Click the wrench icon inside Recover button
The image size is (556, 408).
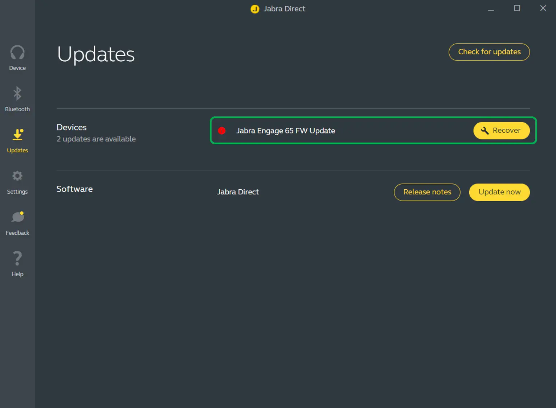[484, 131]
